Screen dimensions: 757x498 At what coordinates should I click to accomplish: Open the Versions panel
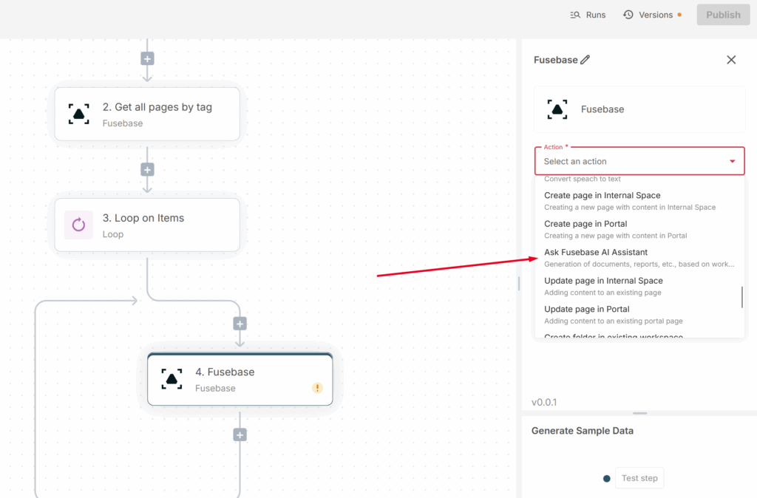click(648, 15)
